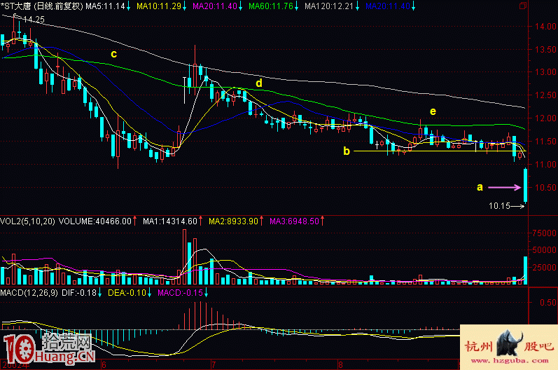Click the 11.50 price axis label

[545, 142]
